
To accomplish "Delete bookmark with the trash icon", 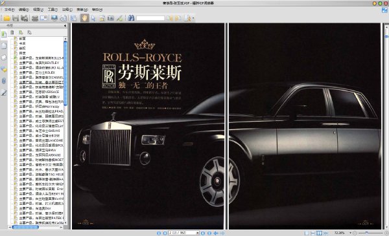I will tap(12, 32).
